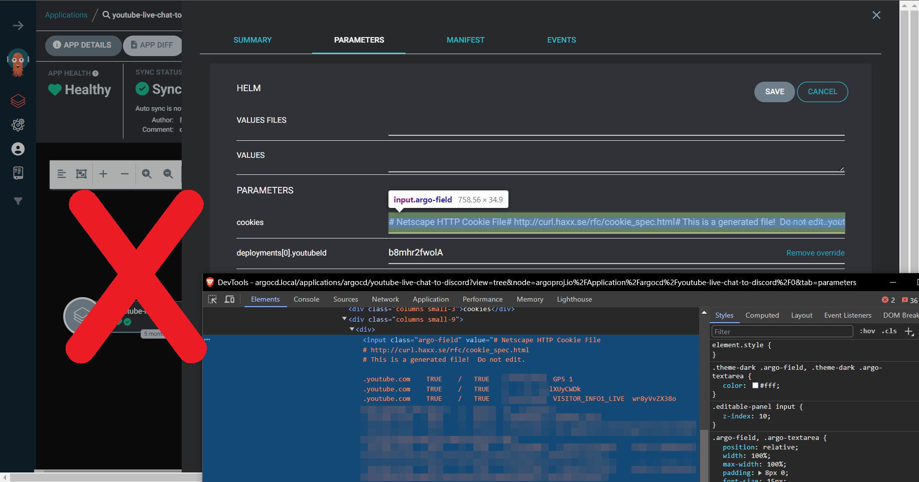Click zoom in magnifier on tree toolbar
This screenshot has width=919, height=482.
pos(147,174)
